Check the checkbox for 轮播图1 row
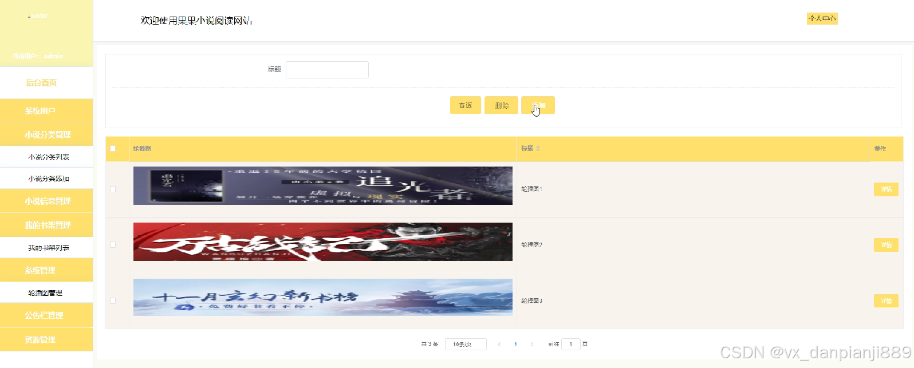Viewport: 914px width, 368px height. click(x=113, y=189)
